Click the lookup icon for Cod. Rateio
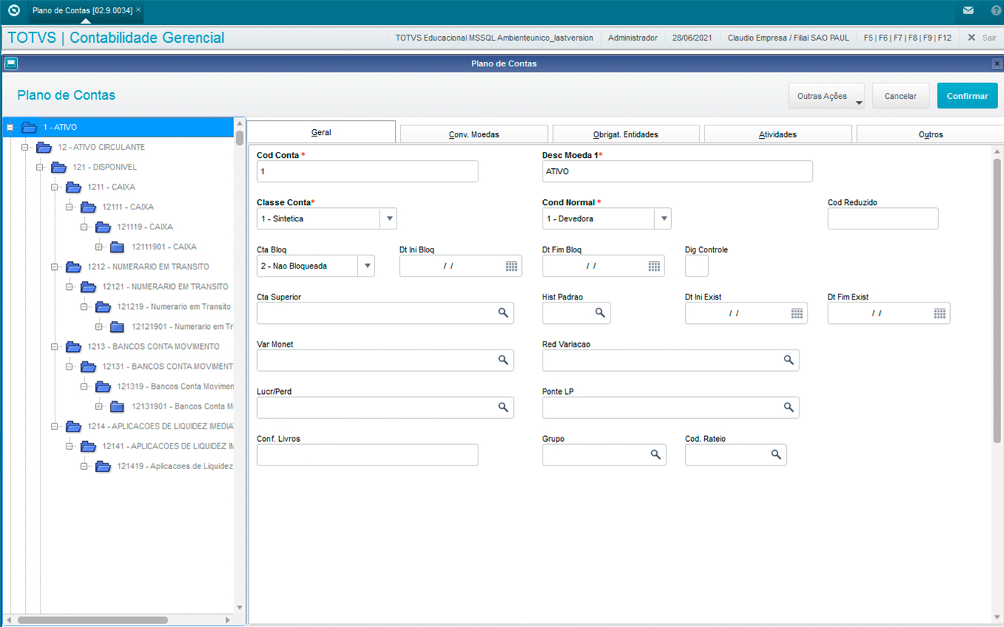This screenshot has width=1004, height=627. (x=776, y=455)
